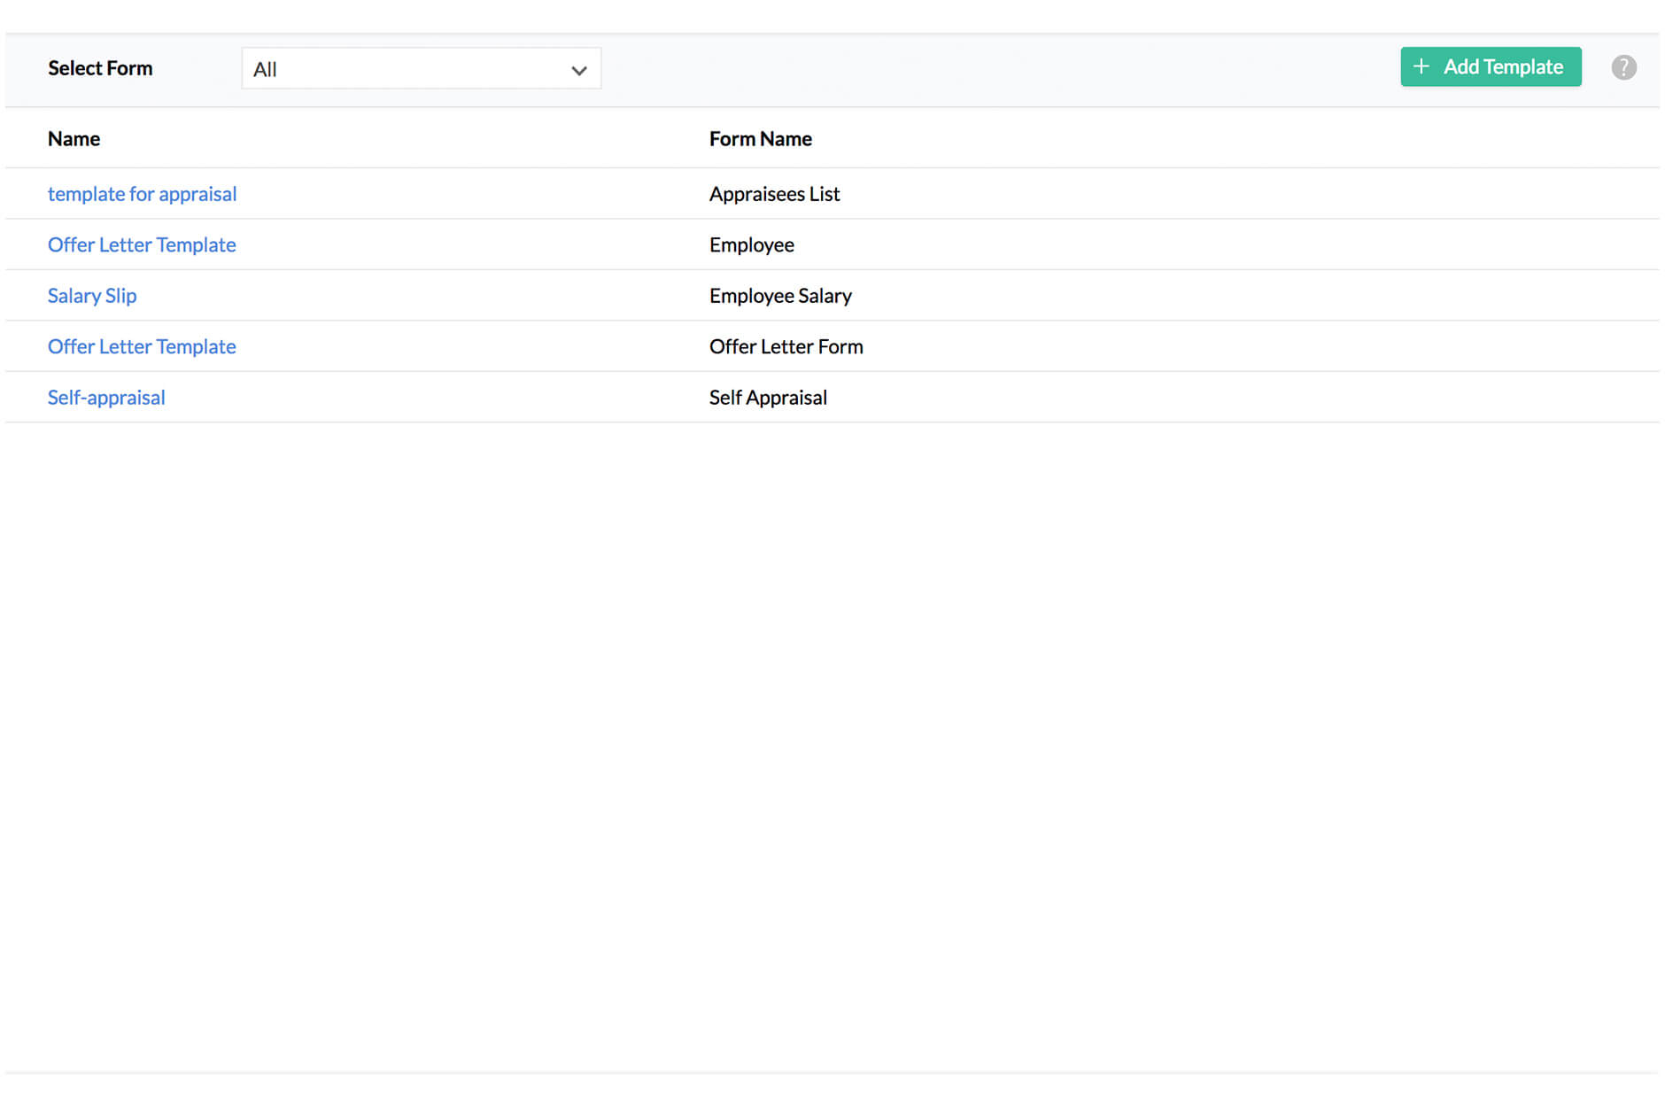Screen dimensions: 1665x1107
Task: Click the Name column header
Action: [74, 138]
